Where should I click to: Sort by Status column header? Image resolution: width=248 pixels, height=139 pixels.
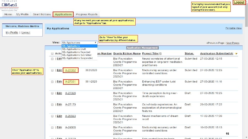click(189, 54)
